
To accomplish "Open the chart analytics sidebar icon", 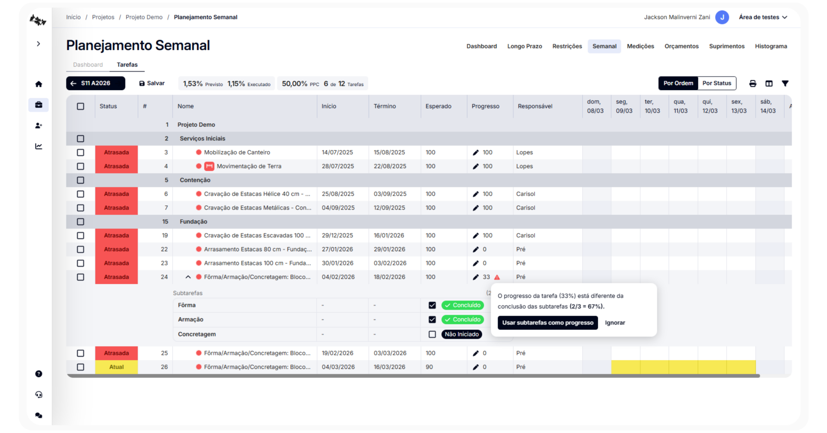I will tap(38, 146).
